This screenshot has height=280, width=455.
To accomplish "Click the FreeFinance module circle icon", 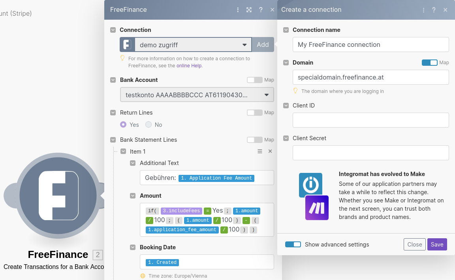I will click(x=58, y=195).
